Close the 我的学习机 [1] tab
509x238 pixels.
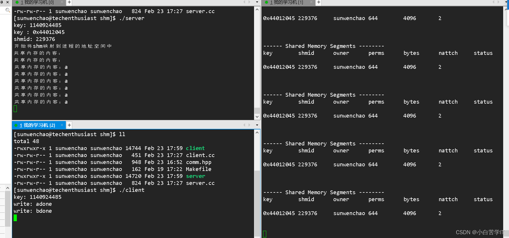click(x=311, y=2)
